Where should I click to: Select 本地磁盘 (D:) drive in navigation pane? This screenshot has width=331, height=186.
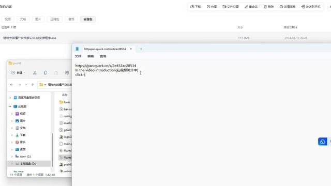click(x=26, y=164)
